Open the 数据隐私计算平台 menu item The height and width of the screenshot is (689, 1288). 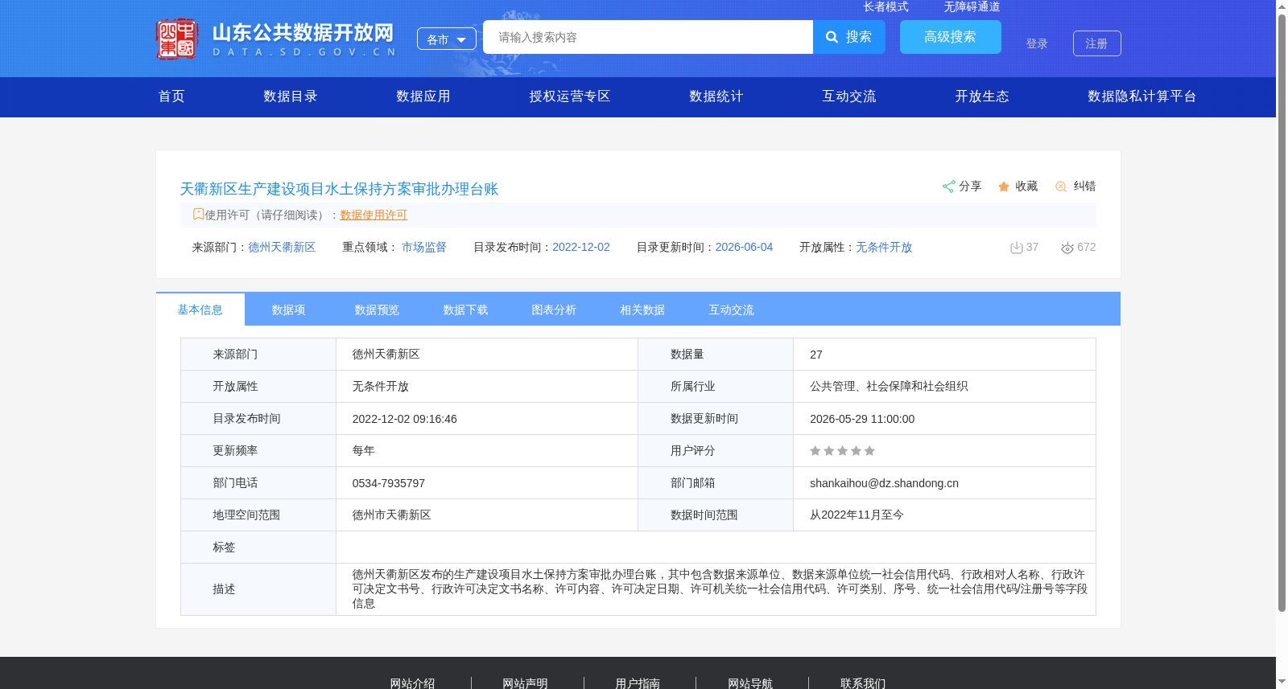click(1142, 96)
